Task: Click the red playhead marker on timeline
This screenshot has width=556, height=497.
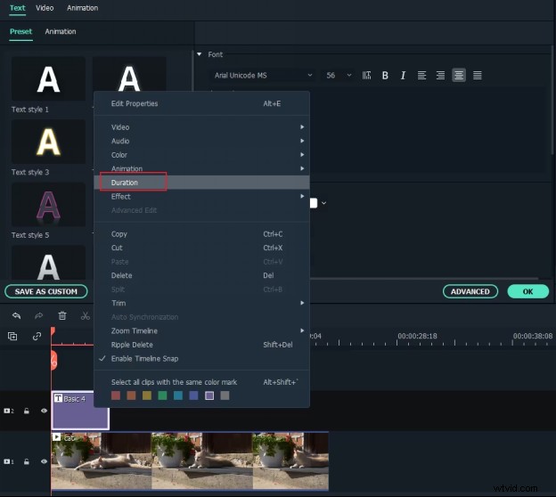Action: (x=53, y=330)
